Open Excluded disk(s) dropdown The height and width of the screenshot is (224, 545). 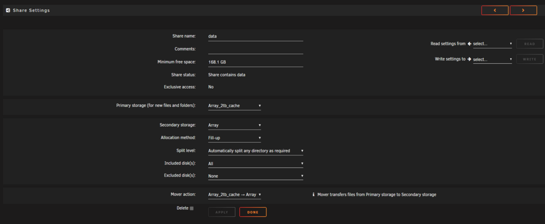point(256,176)
